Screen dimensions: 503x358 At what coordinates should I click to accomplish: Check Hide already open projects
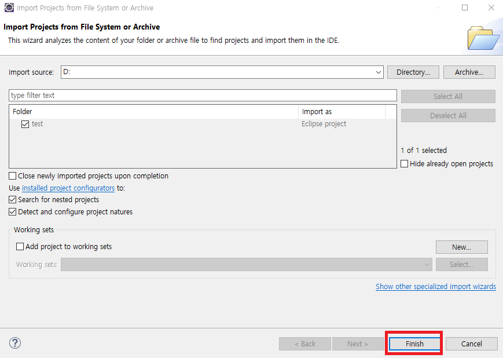[x=404, y=164]
